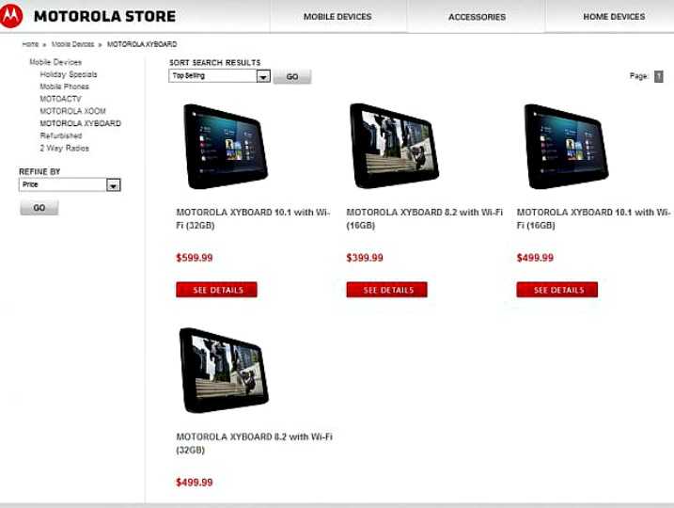Click the Motorola logo icon
The image size is (674, 508).
[x=10, y=15]
